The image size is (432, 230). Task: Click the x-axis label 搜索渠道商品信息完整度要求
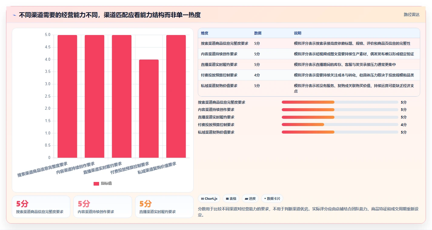click(42, 169)
